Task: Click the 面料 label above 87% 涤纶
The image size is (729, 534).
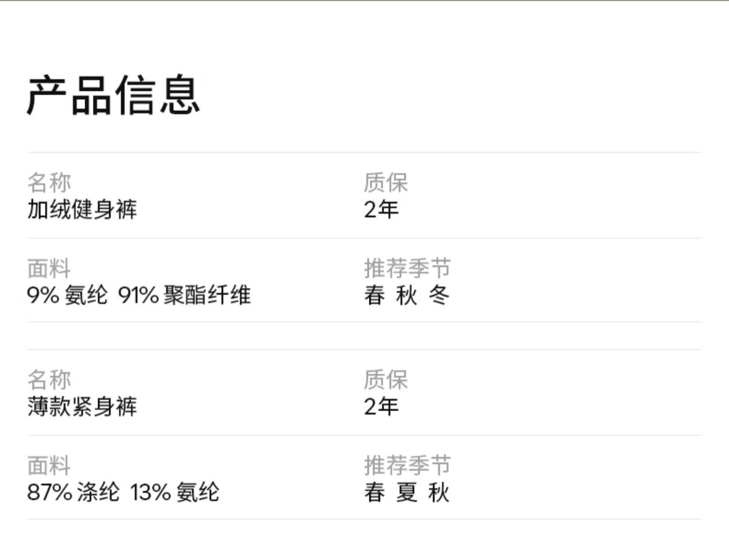Action: click(49, 466)
